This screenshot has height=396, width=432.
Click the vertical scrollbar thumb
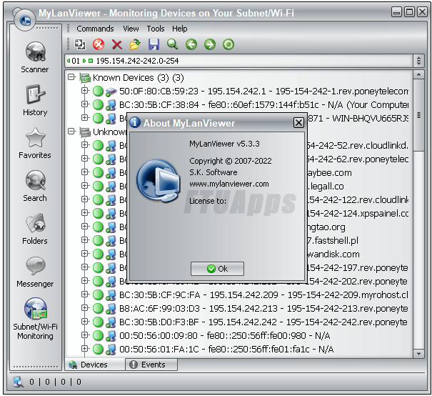[418, 115]
